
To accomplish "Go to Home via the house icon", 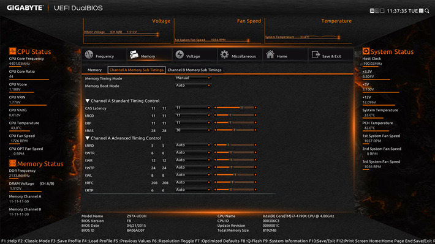I will tap(270, 54).
